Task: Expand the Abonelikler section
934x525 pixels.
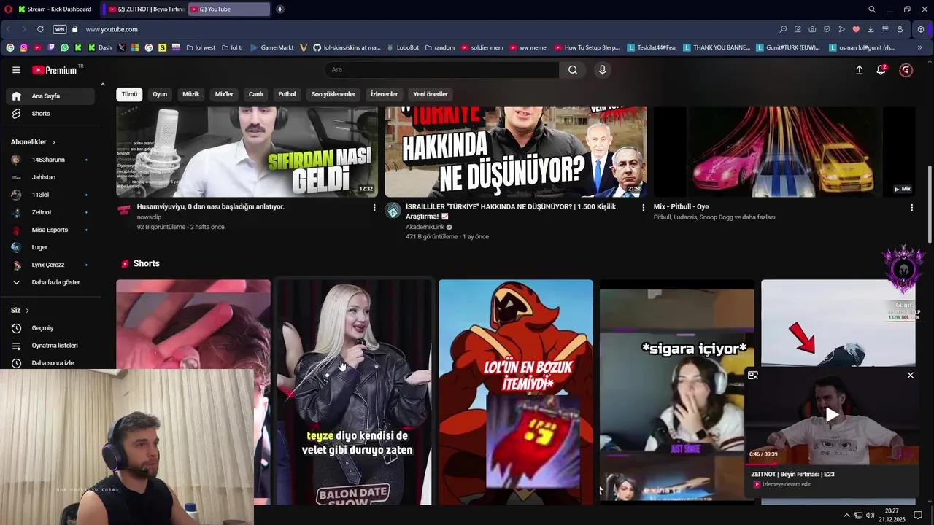Action: click(33, 142)
